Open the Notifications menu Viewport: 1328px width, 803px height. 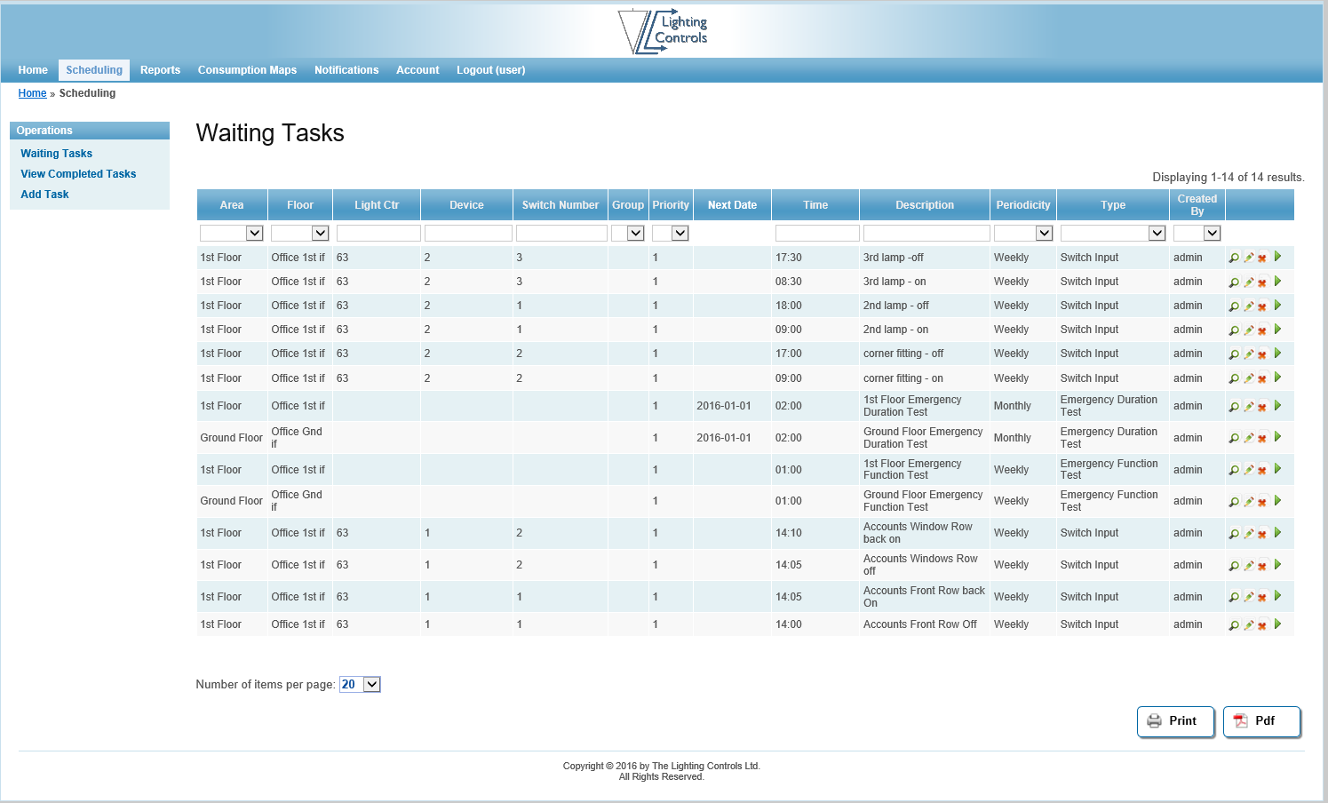coord(346,70)
